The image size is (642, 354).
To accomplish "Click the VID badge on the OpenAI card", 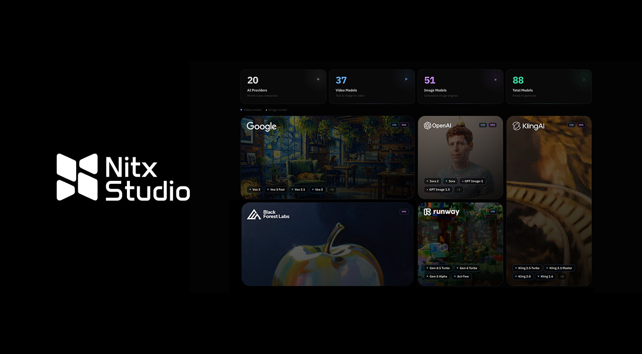I will [x=483, y=125].
